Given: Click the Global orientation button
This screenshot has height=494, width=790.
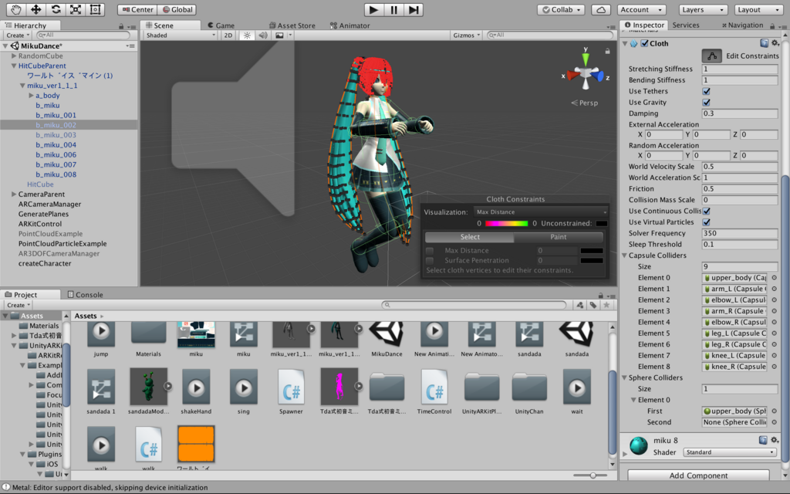Looking at the screenshot, I should [x=177, y=9].
